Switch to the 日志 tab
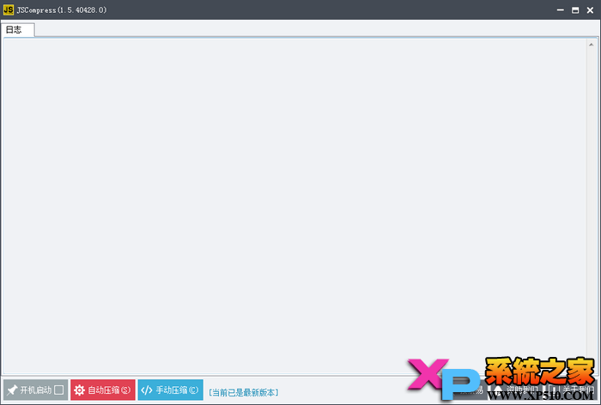This screenshot has height=405, width=601. tap(18, 30)
